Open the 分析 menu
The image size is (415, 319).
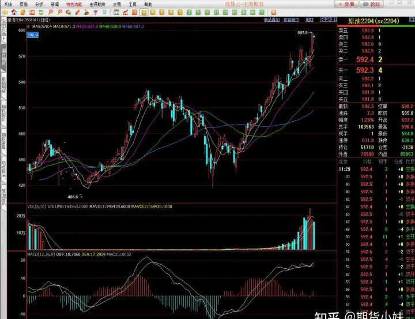pyautogui.click(x=39, y=3)
